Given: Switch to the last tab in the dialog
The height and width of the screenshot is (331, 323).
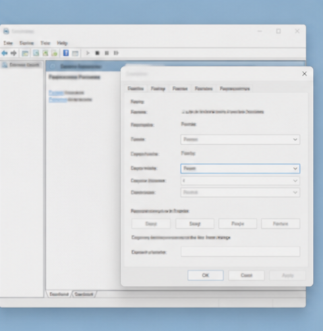Looking at the screenshot, I should click(x=235, y=88).
